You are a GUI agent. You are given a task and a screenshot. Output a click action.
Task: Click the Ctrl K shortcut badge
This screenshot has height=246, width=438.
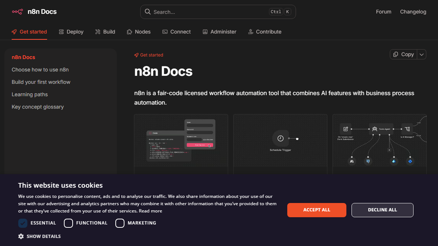click(x=280, y=12)
